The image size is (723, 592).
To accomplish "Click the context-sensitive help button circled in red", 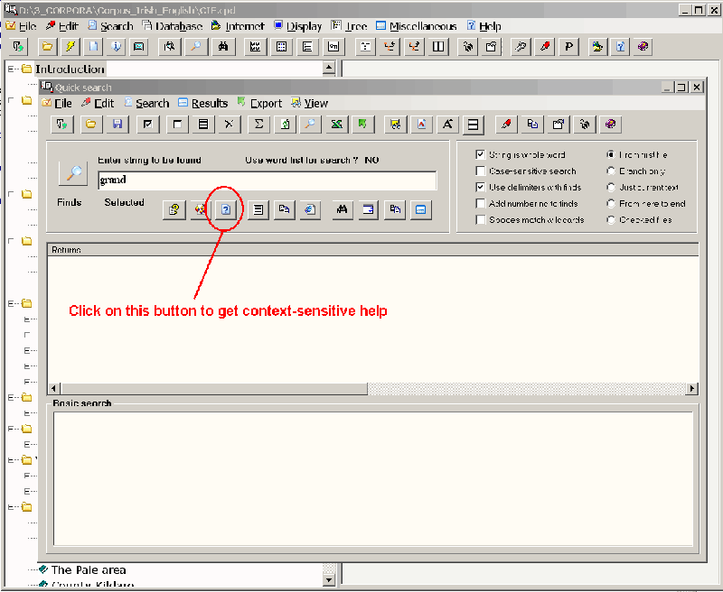I will 227,209.
